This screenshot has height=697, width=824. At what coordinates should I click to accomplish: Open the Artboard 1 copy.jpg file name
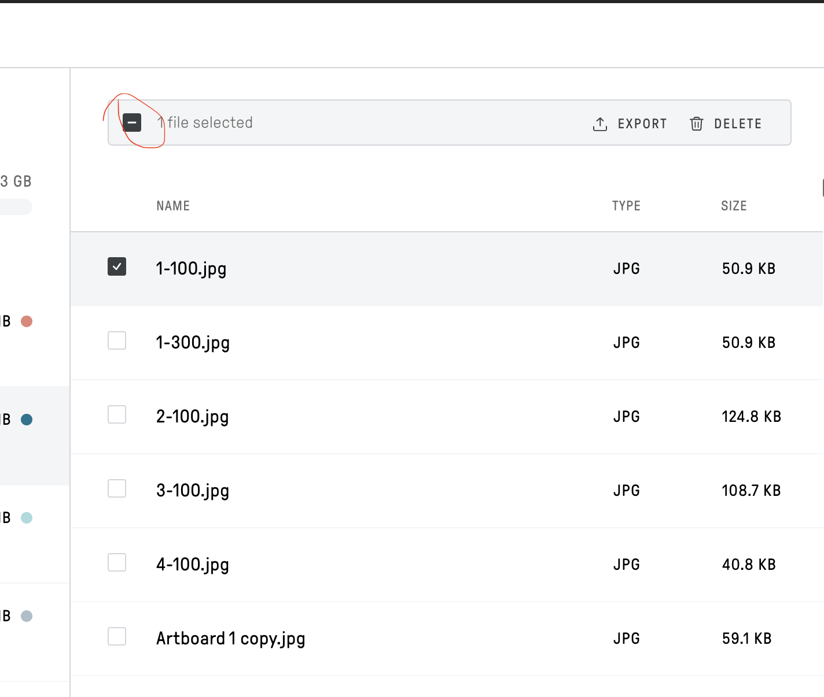coord(230,639)
